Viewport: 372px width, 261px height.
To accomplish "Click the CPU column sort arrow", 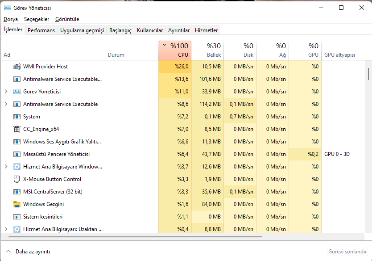I will (x=165, y=45).
